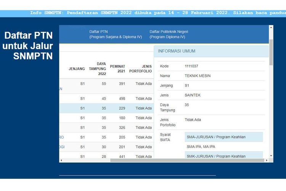Click the vertical scrollbar up arrow
Screen dimensions: 286x191
[x=271, y=28]
